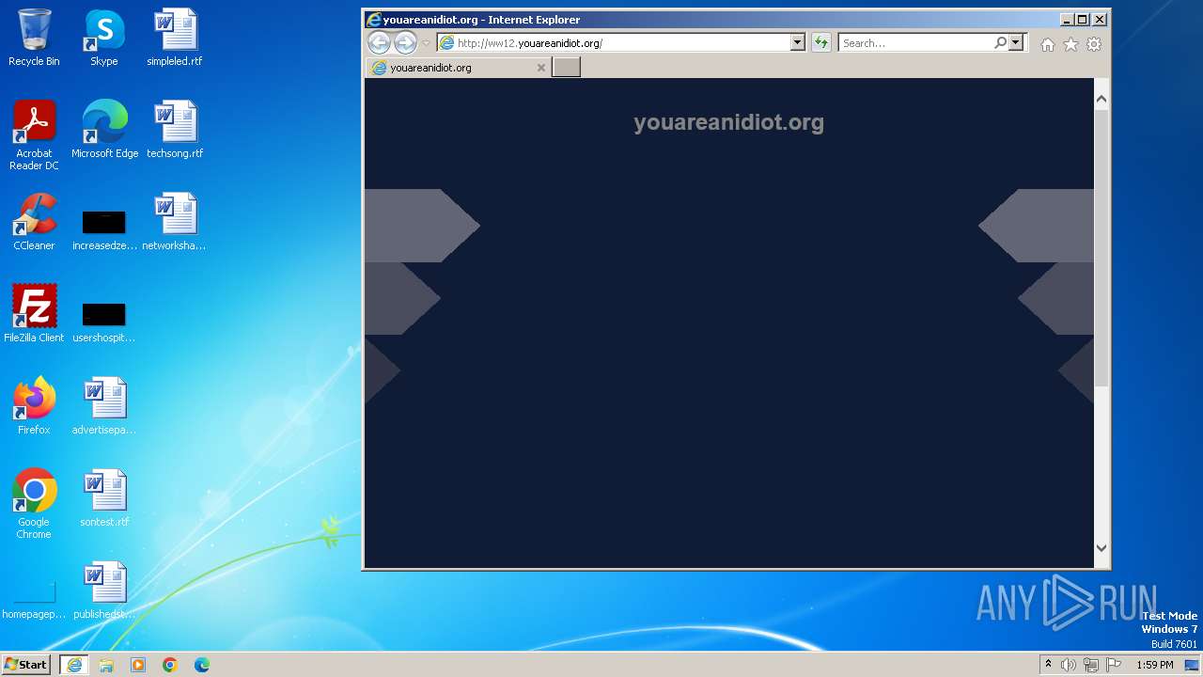Refresh the page with the green arrows icon

[x=821, y=43]
